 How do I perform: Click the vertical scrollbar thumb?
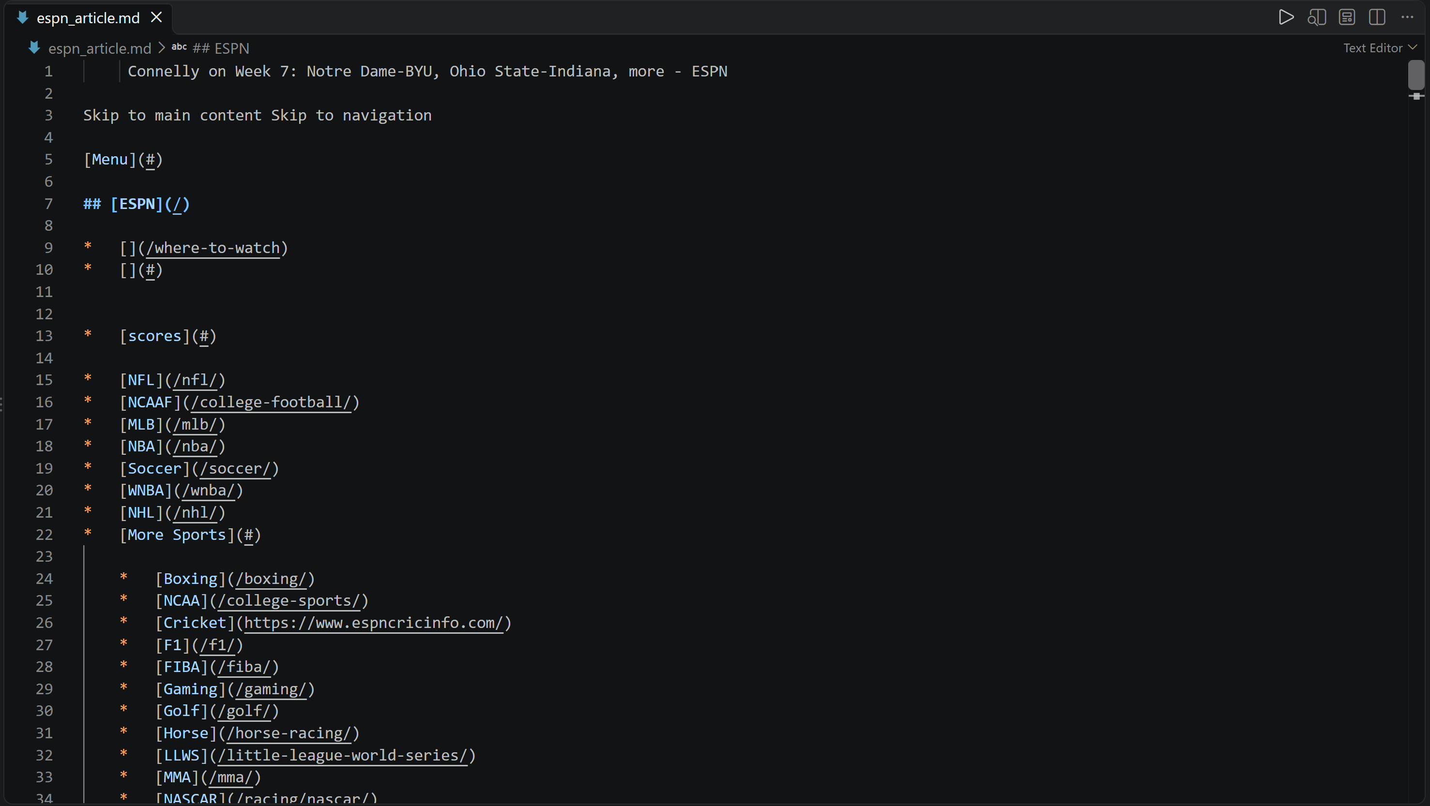(1415, 75)
